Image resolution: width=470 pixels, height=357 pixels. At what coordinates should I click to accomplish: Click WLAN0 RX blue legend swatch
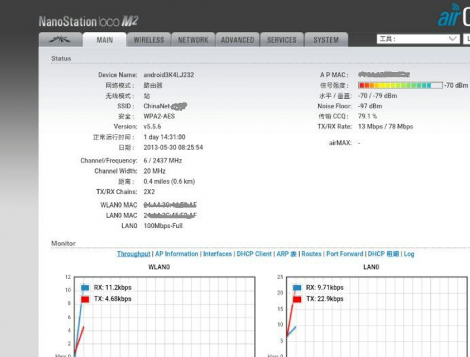point(85,287)
